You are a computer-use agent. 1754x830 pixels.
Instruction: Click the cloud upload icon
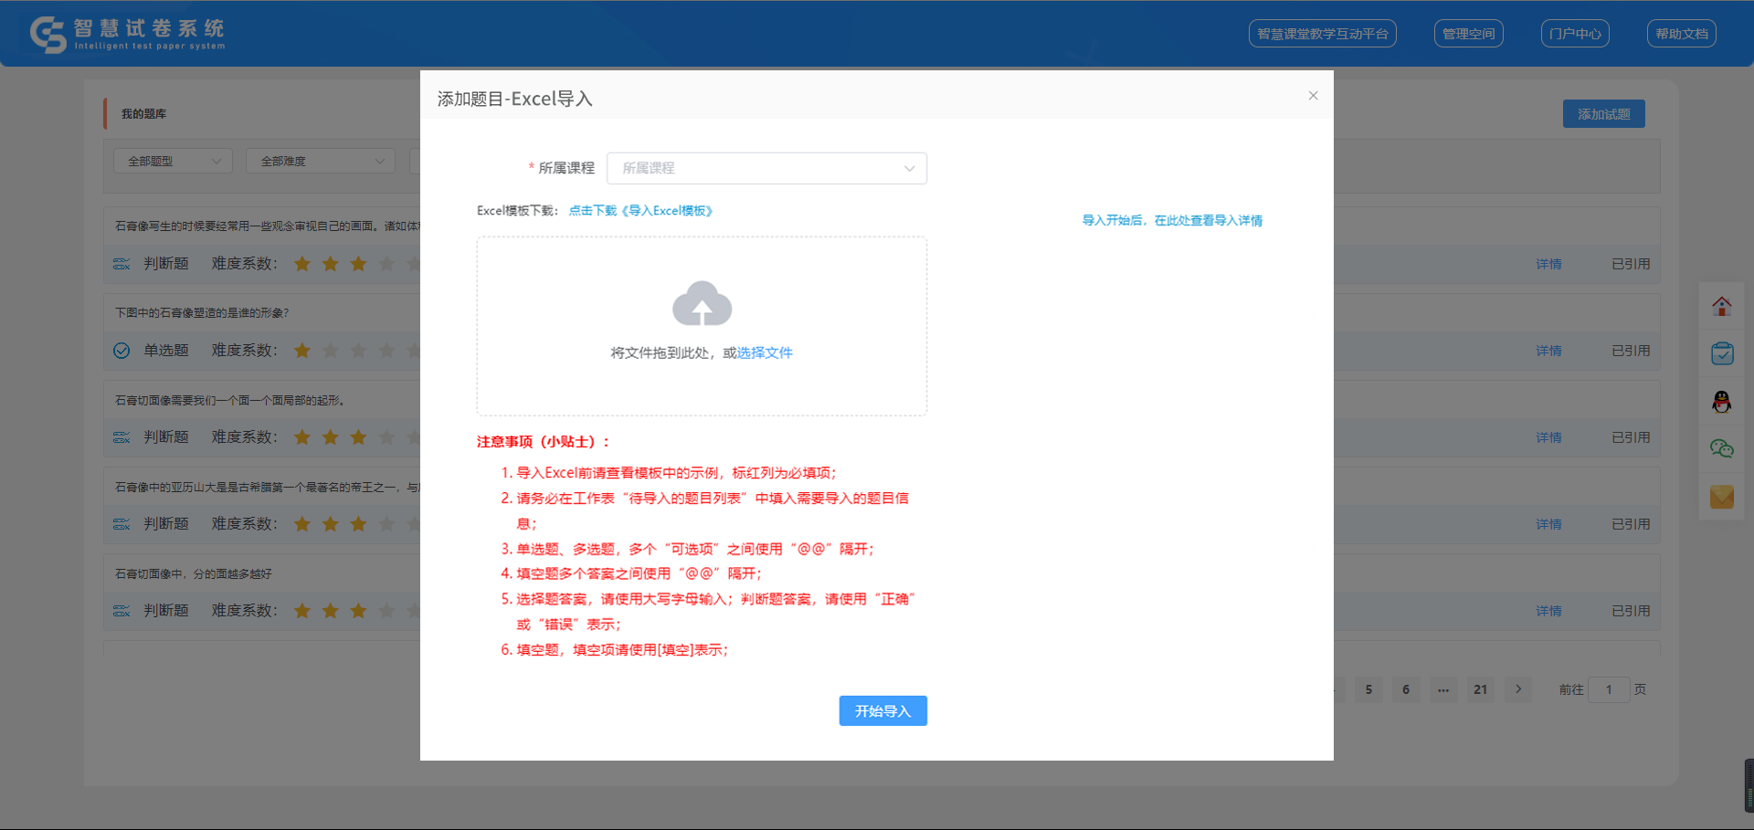(702, 304)
